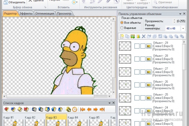Click the Оригинал zoom button
This screenshot has width=189, height=126.
(163, 2)
